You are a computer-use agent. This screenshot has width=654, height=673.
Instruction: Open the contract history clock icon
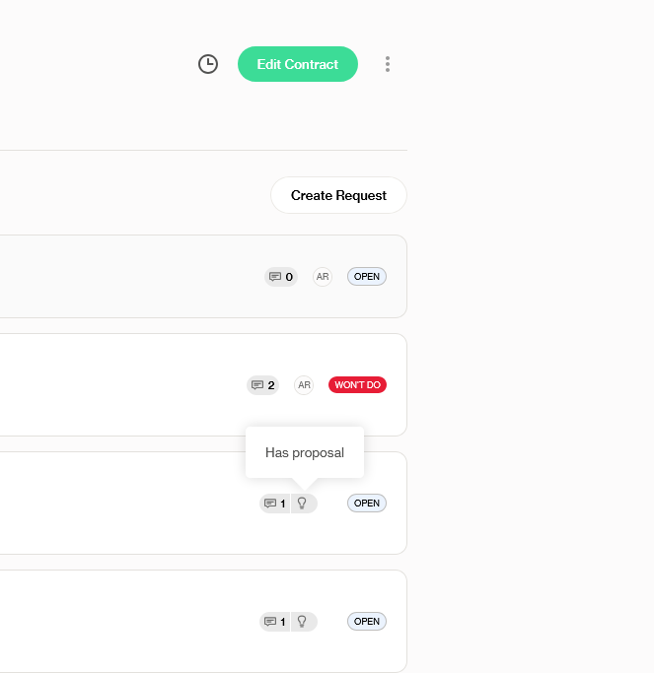tap(208, 64)
